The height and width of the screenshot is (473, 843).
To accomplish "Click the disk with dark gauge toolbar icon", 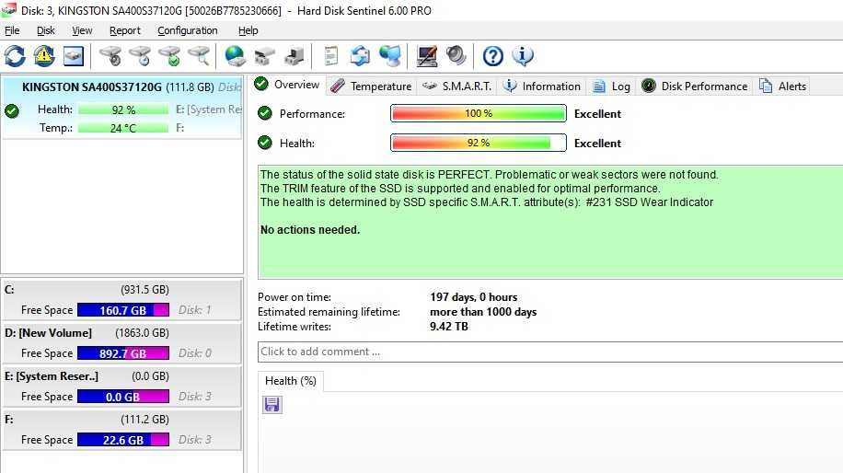I will (x=110, y=56).
